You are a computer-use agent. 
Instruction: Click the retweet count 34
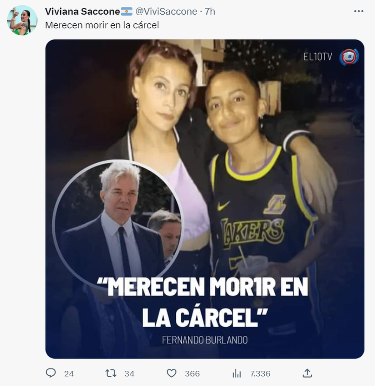[129, 373]
